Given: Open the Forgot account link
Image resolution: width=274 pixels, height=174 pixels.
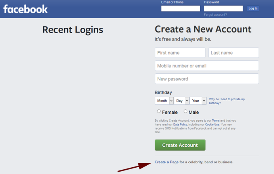Looking at the screenshot, I should (x=215, y=15).
